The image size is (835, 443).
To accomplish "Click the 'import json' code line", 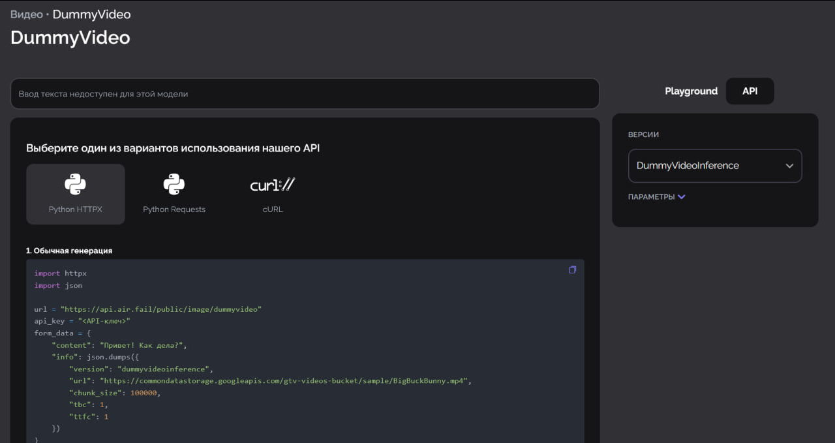I will coord(59,285).
